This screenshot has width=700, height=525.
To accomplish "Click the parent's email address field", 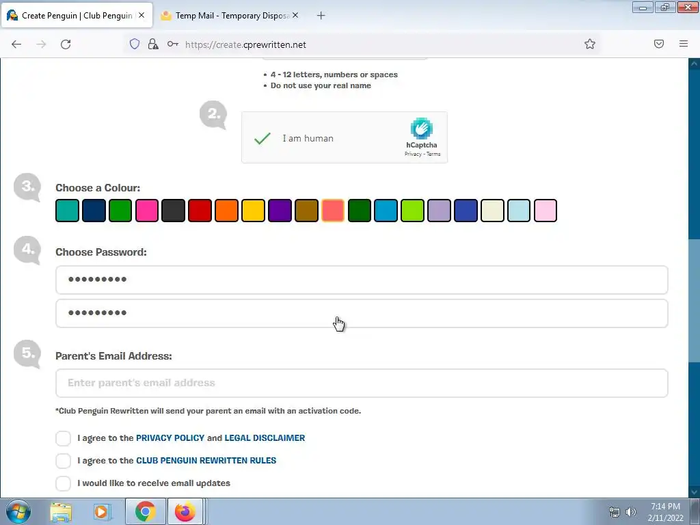I will click(x=362, y=383).
